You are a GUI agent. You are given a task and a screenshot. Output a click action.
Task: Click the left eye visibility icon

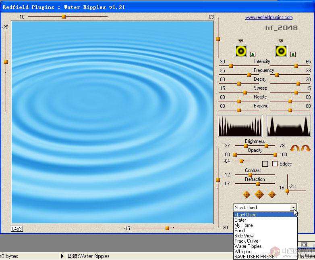[240, 41]
